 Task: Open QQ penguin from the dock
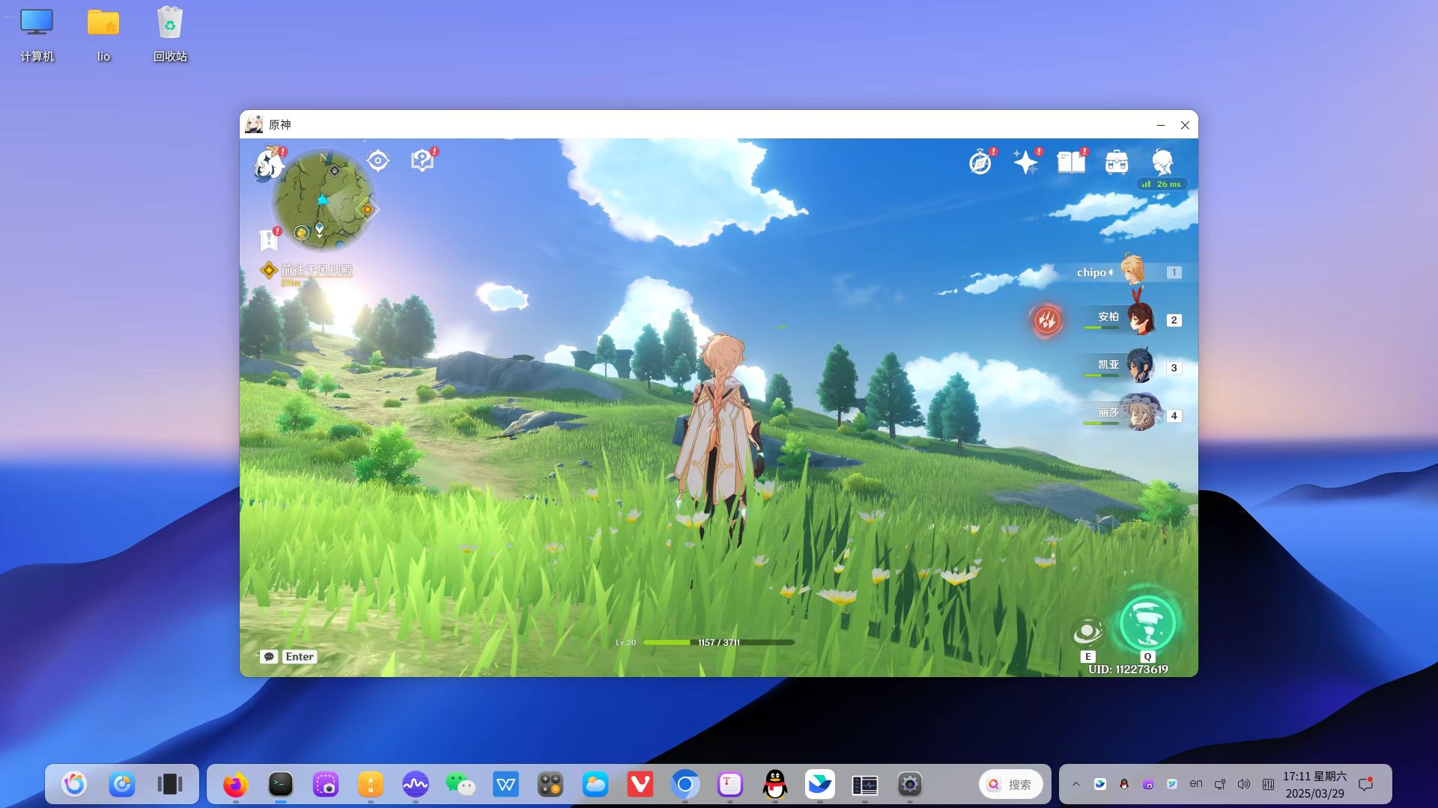(x=775, y=784)
